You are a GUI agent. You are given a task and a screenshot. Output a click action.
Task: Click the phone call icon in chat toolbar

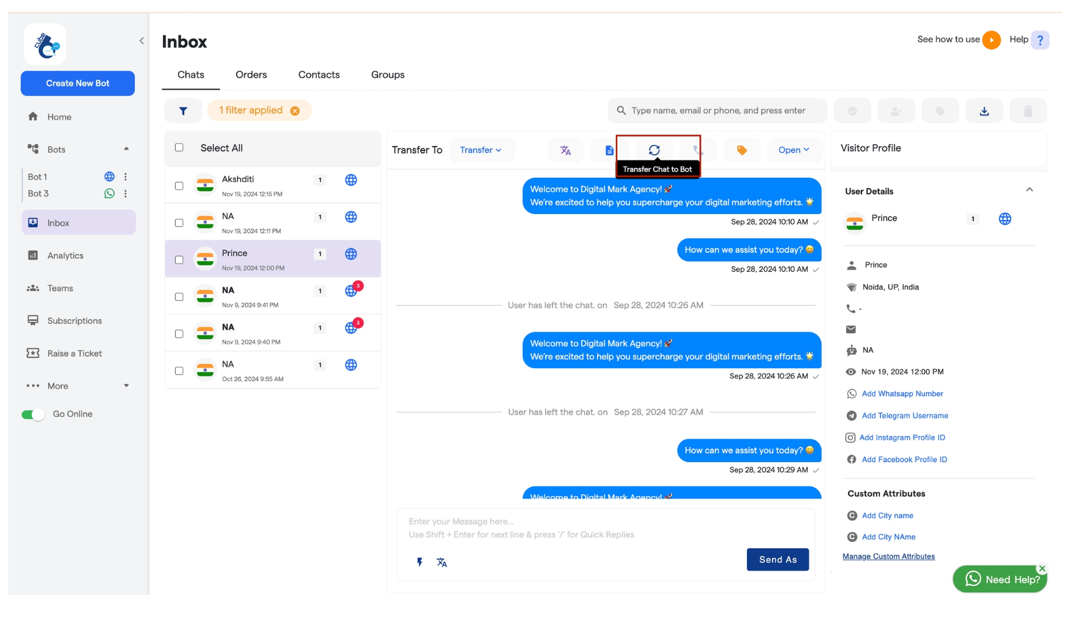tap(697, 150)
